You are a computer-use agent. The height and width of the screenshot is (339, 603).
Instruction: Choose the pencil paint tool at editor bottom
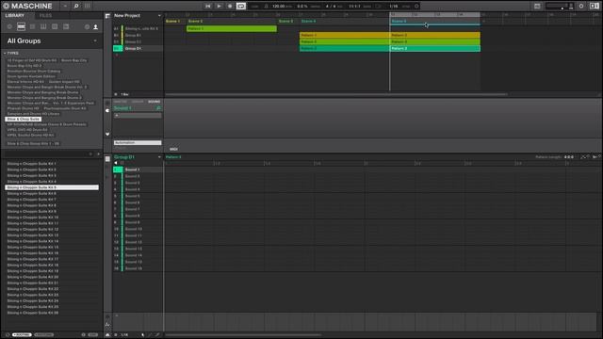(x=150, y=335)
